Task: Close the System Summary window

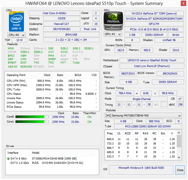Action: 183,3
